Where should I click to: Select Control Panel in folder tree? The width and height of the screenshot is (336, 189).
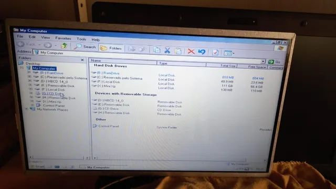[x=54, y=106]
